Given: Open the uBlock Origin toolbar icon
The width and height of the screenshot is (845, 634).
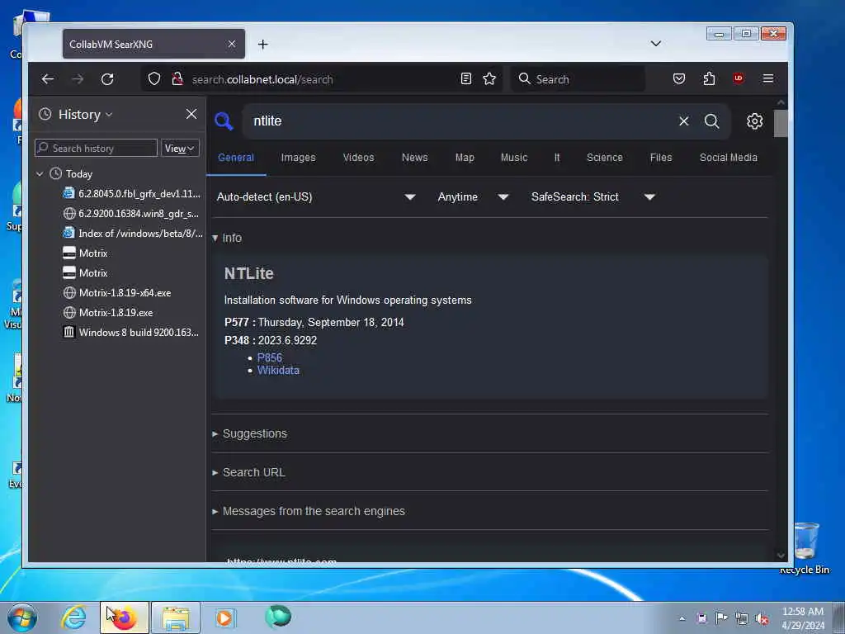Looking at the screenshot, I should tap(739, 78).
